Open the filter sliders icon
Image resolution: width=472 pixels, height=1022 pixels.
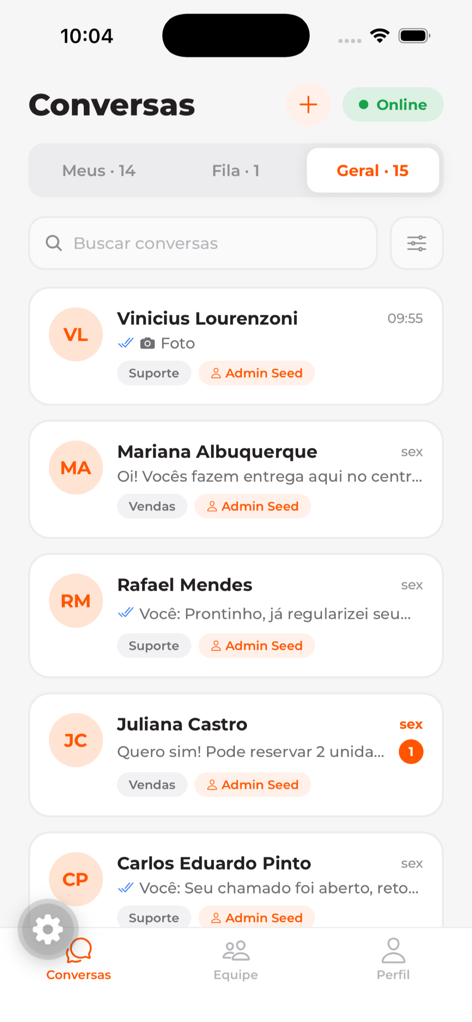pos(416,243)
